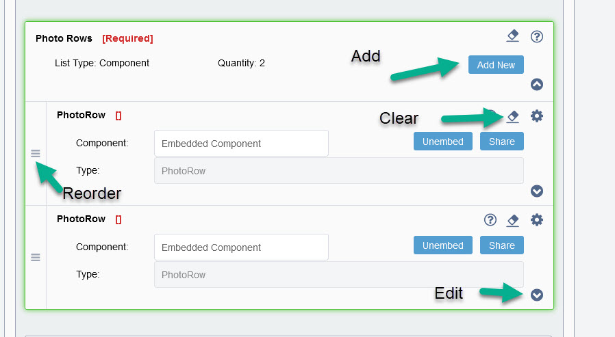This screenshot has height=337, width=615.
Task: Open the Photo Rows help question icon
Action: [536, 36]
